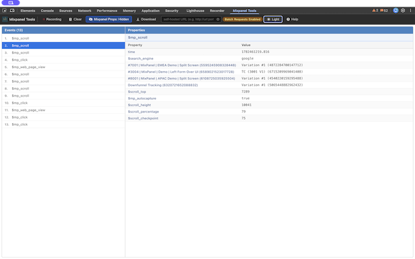Image resolution: width=415 pixels, height=259 pixels.
Task: Select event 10 $mp_click
Action: pos(64,103)
